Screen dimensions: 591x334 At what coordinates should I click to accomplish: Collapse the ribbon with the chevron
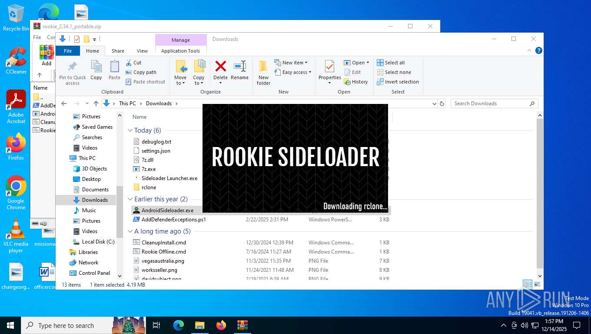pyautogui.click(x=530, y=50)
